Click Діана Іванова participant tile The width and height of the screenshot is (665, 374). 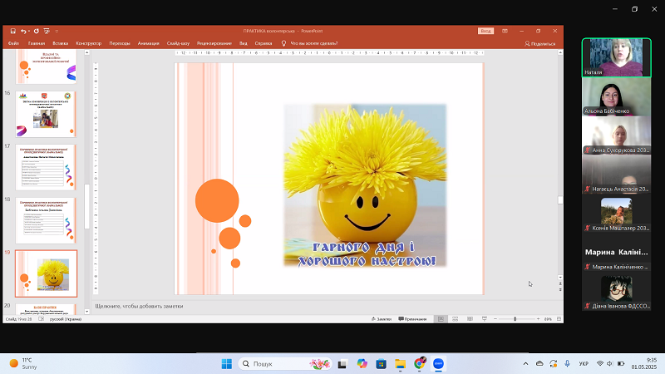616,292
